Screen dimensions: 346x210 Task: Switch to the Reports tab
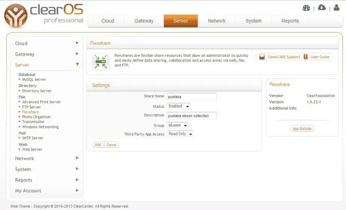(290, 21)
